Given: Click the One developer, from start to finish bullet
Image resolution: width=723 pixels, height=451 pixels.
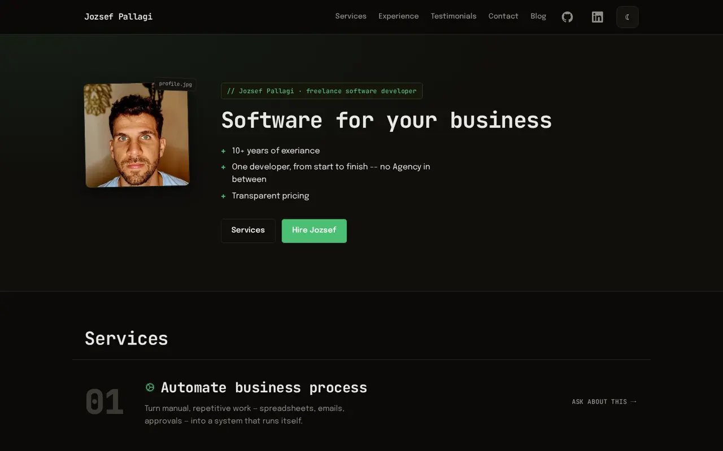Looking at the screenshot, I should [x=331, y=173].
